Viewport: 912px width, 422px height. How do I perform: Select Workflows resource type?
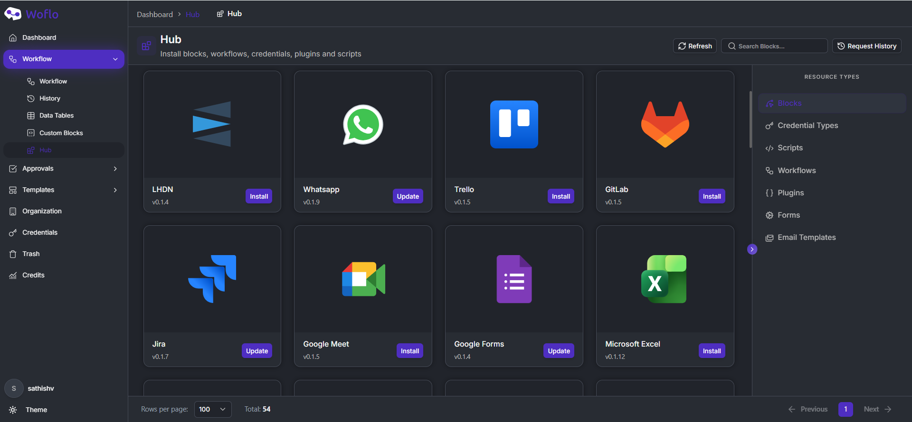pyautogui.click(x=832, y=171)
